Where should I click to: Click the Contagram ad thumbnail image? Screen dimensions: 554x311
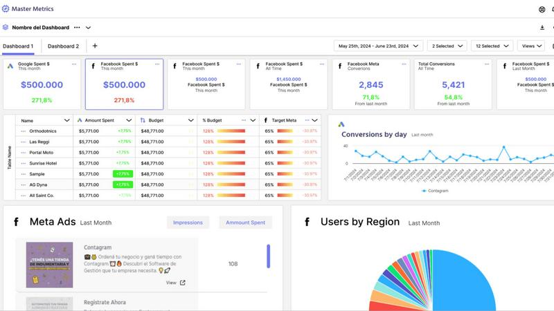tap(50, 265)
